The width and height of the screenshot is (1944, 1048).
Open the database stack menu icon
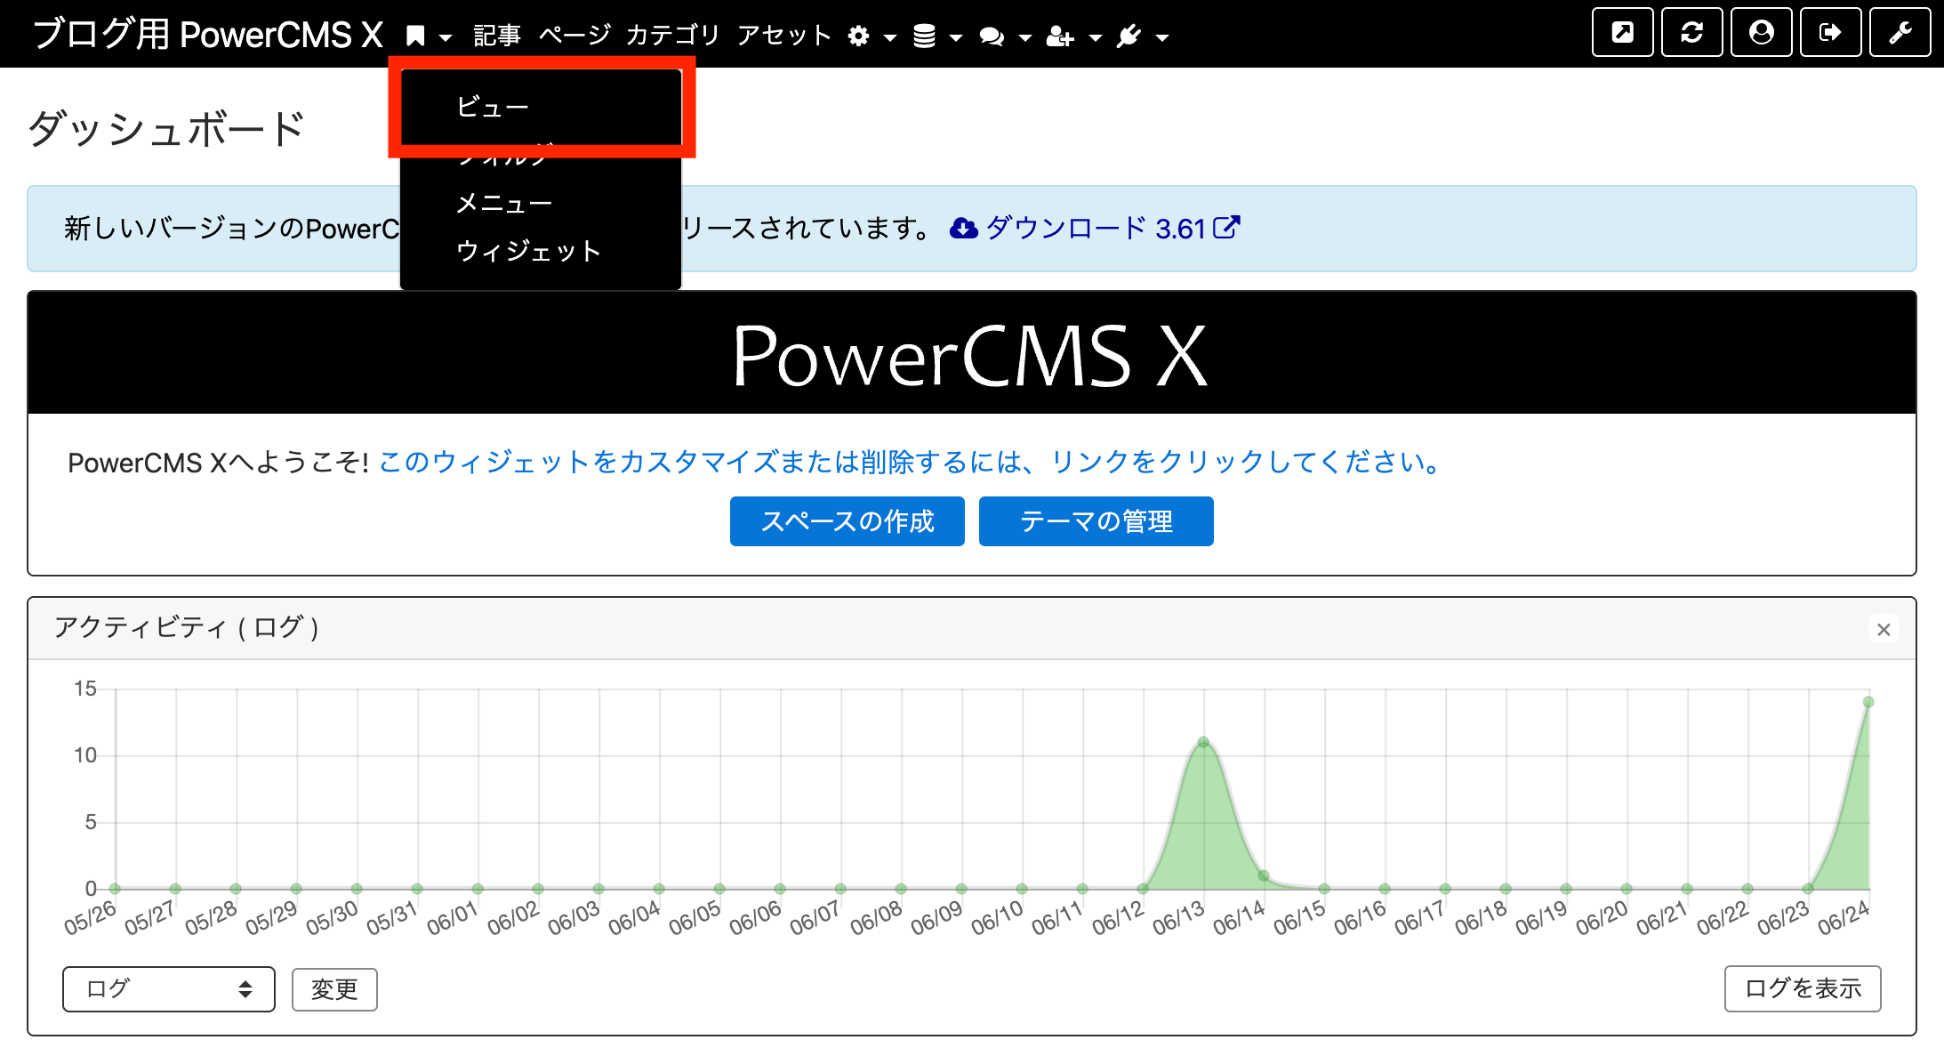[925, 36]
